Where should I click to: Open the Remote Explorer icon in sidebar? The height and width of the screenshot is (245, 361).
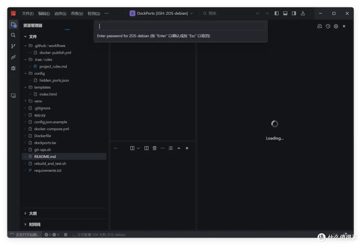point(13,95)
